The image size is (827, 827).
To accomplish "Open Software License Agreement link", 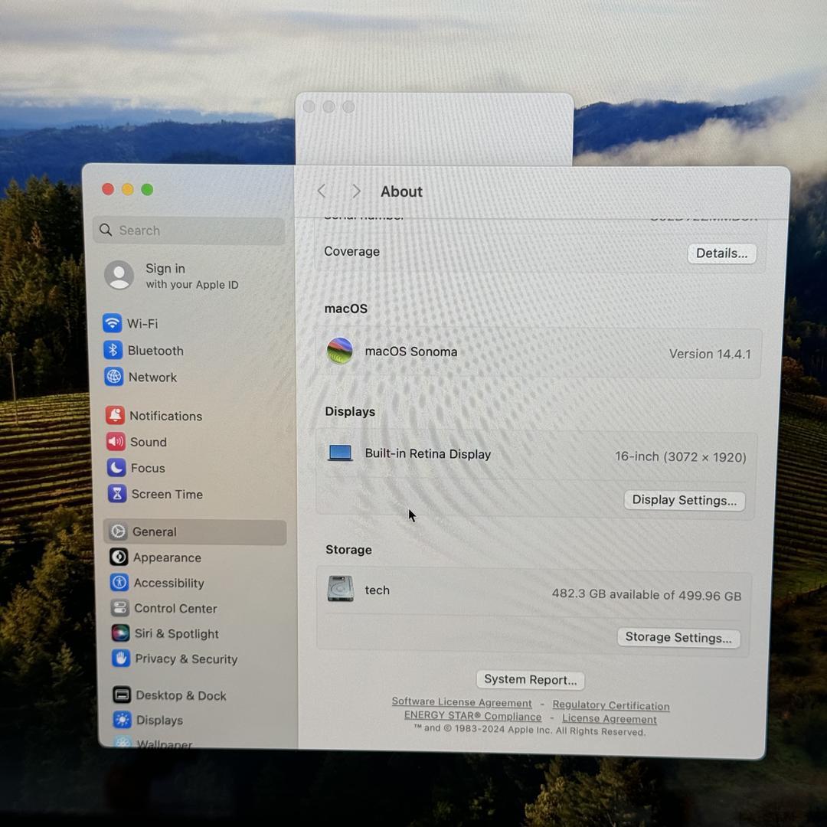I will coord(462,702).
